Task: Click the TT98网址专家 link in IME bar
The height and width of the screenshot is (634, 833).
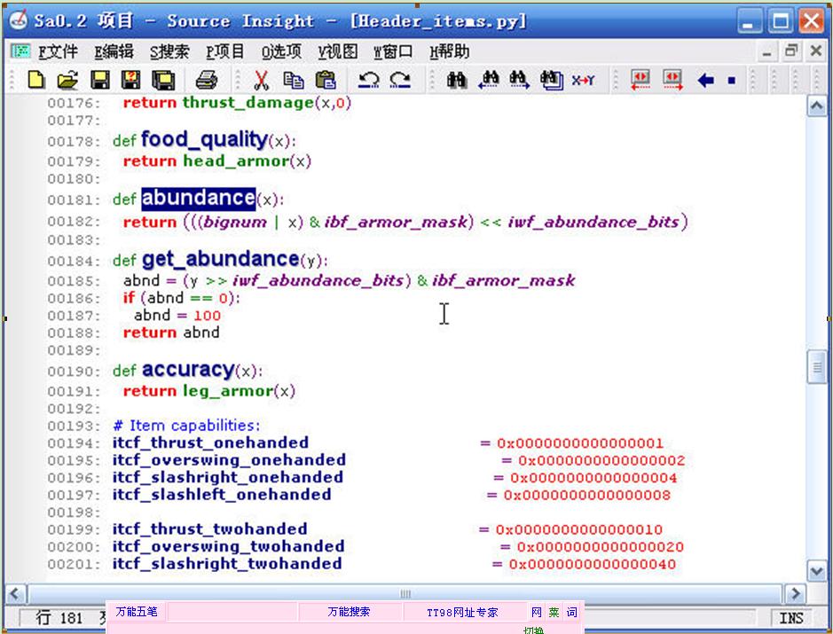Action: [x=462, y=612]
